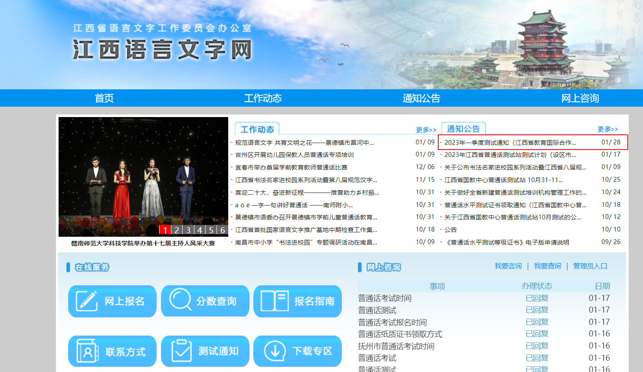Open the 普通话考试报名时间 consultation entry

392,322
